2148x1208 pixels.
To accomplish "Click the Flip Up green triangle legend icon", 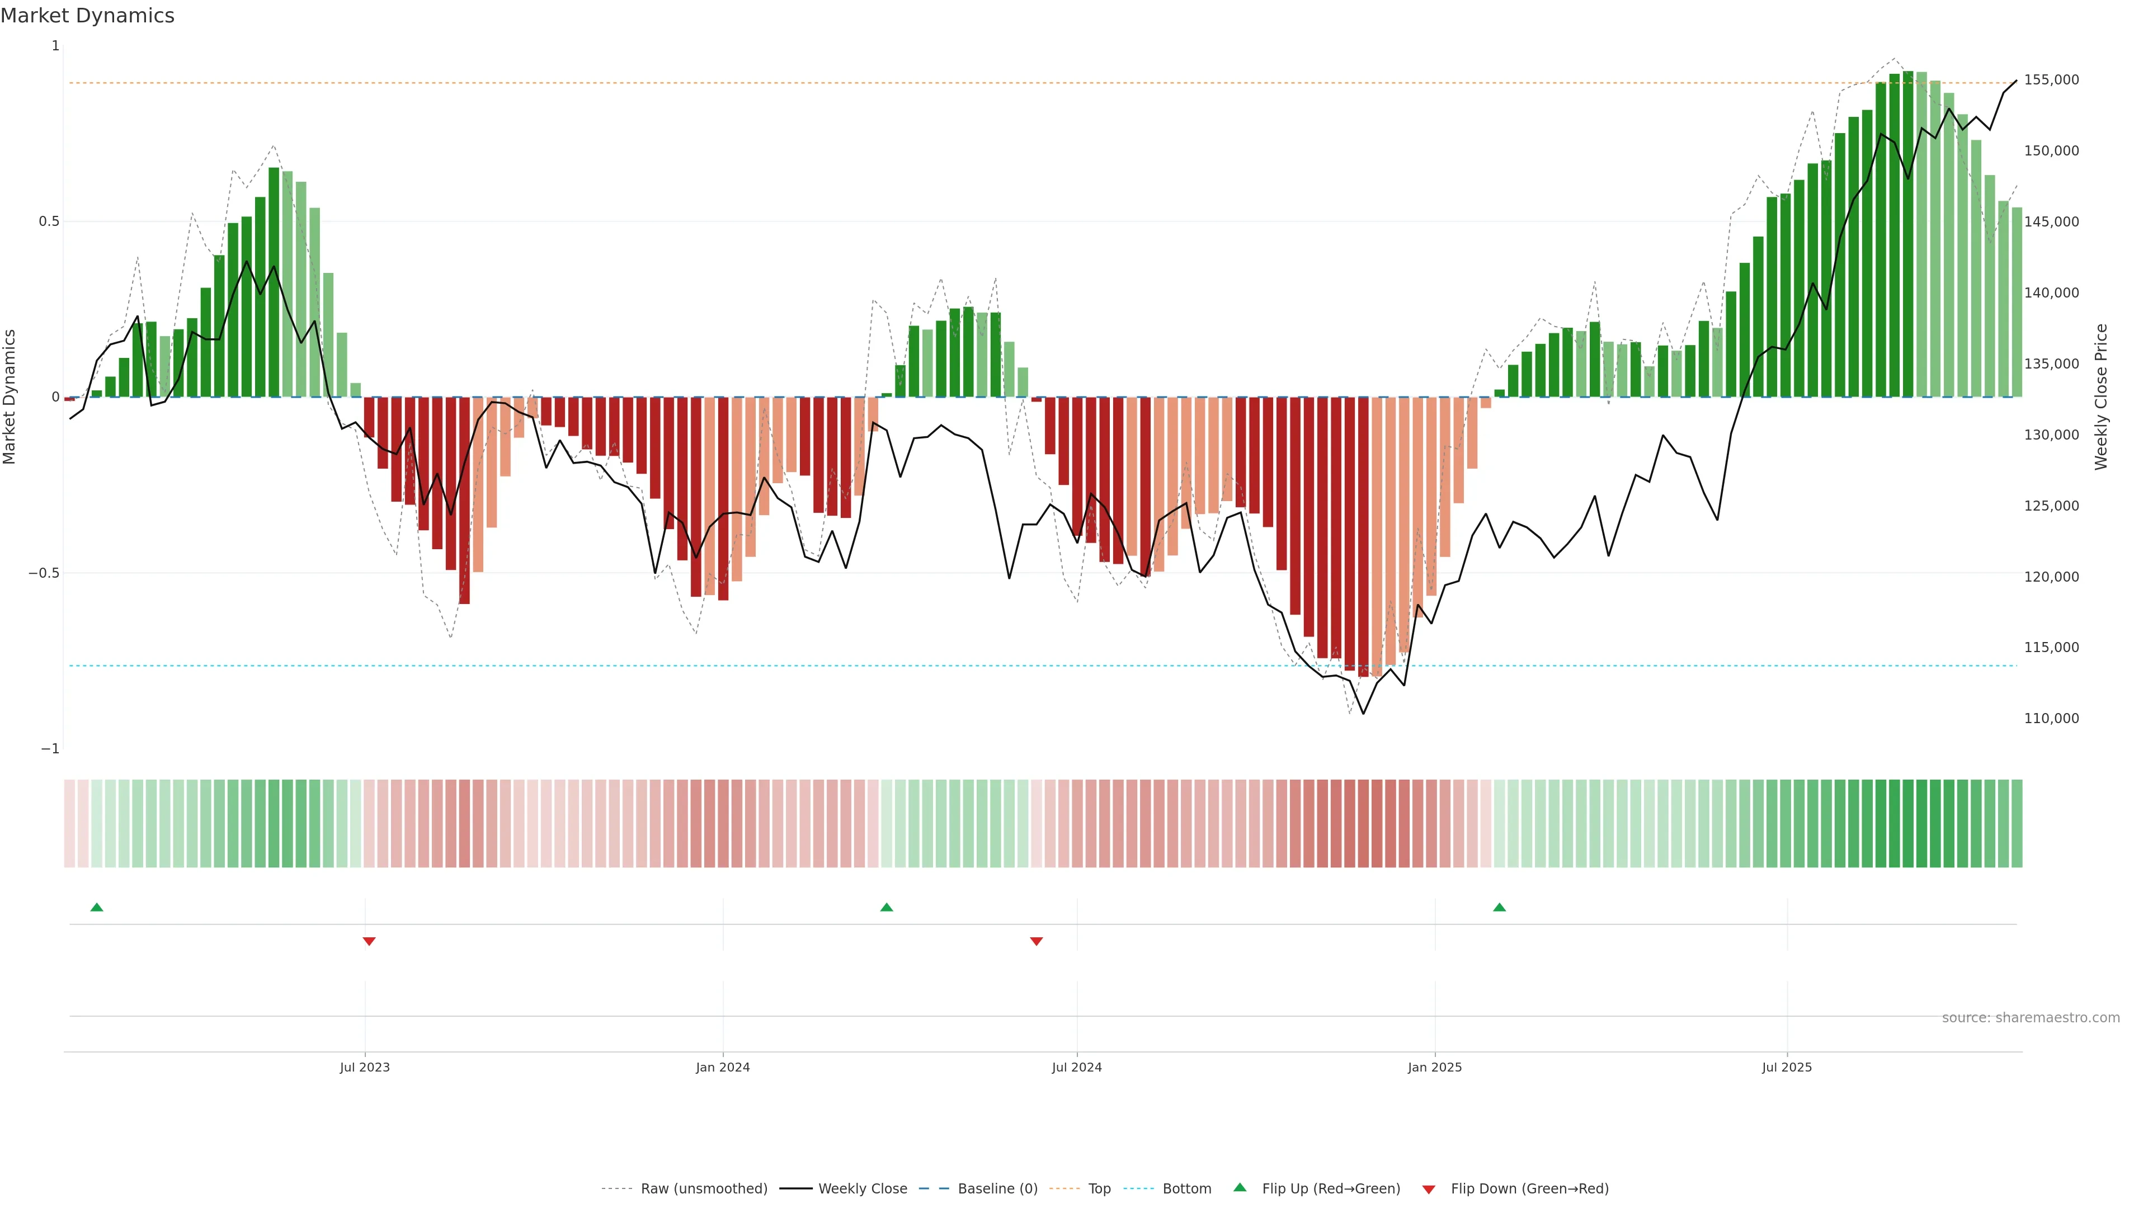I will (1240, 1188).
